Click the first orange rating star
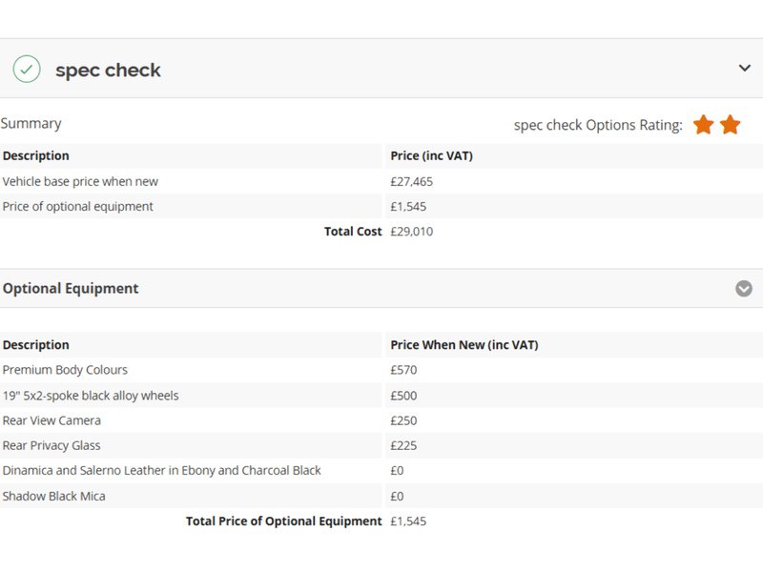Image resolution: width=763 pixels, height=572 pixels. [703, 125]
